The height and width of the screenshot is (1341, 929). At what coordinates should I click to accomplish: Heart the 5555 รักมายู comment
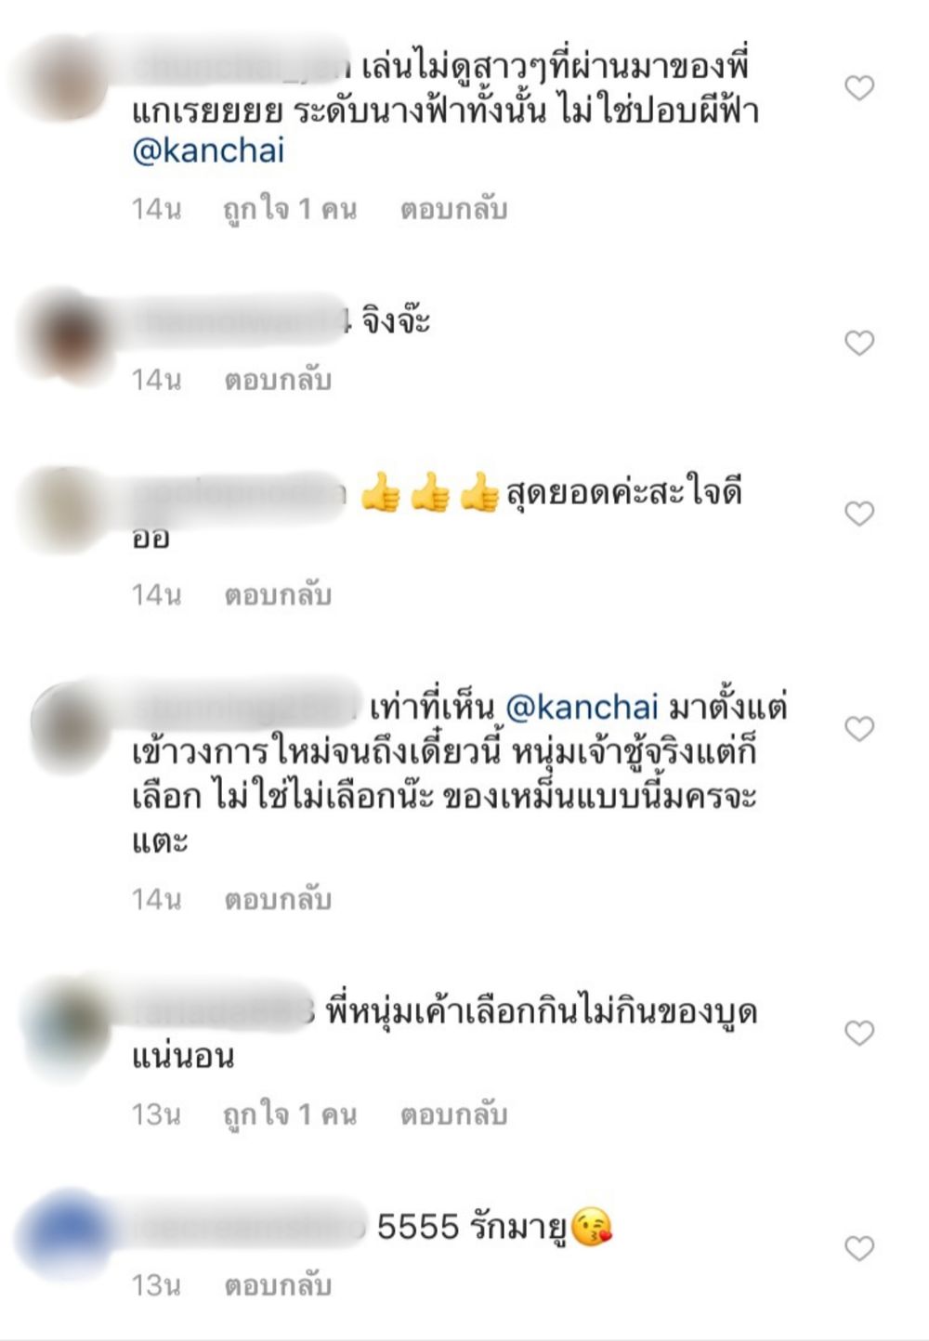tap(859, 1249)
